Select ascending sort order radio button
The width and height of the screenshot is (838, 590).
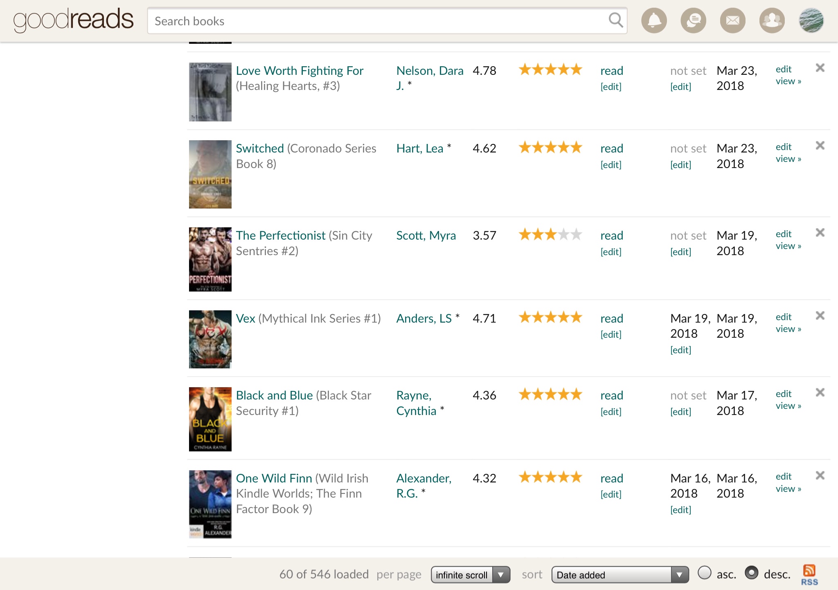[x=704, y=573]
